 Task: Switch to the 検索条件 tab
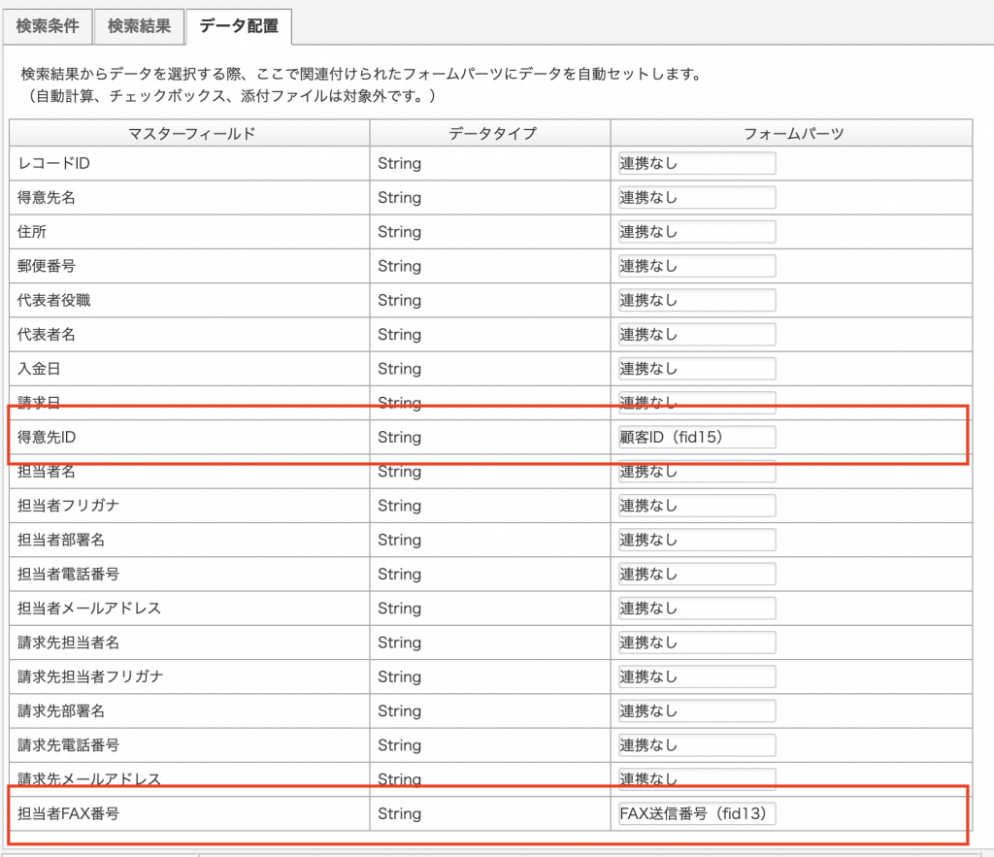(x=48, y=26)
